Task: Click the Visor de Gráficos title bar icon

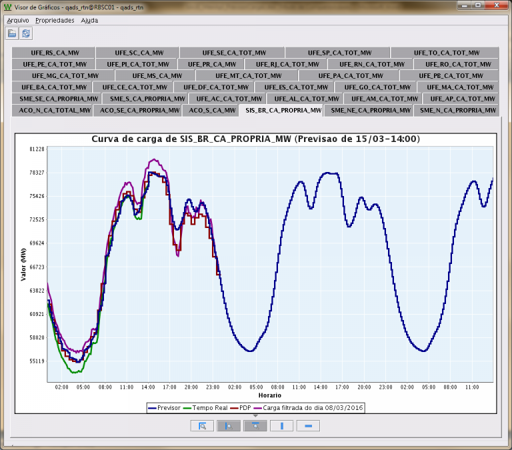Action: pos(7,8)
